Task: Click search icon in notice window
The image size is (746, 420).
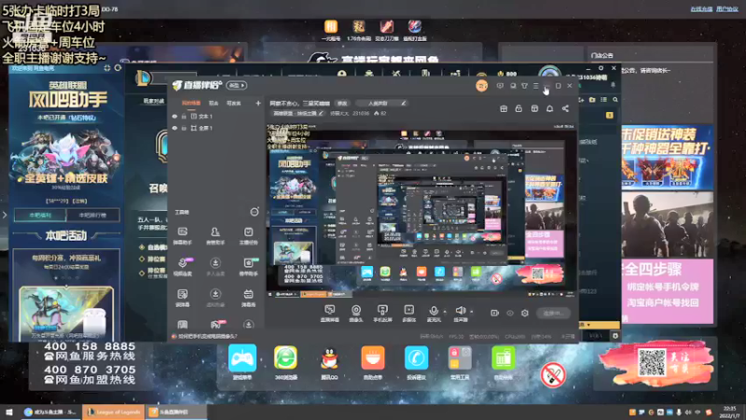Action: coord(615,100)
